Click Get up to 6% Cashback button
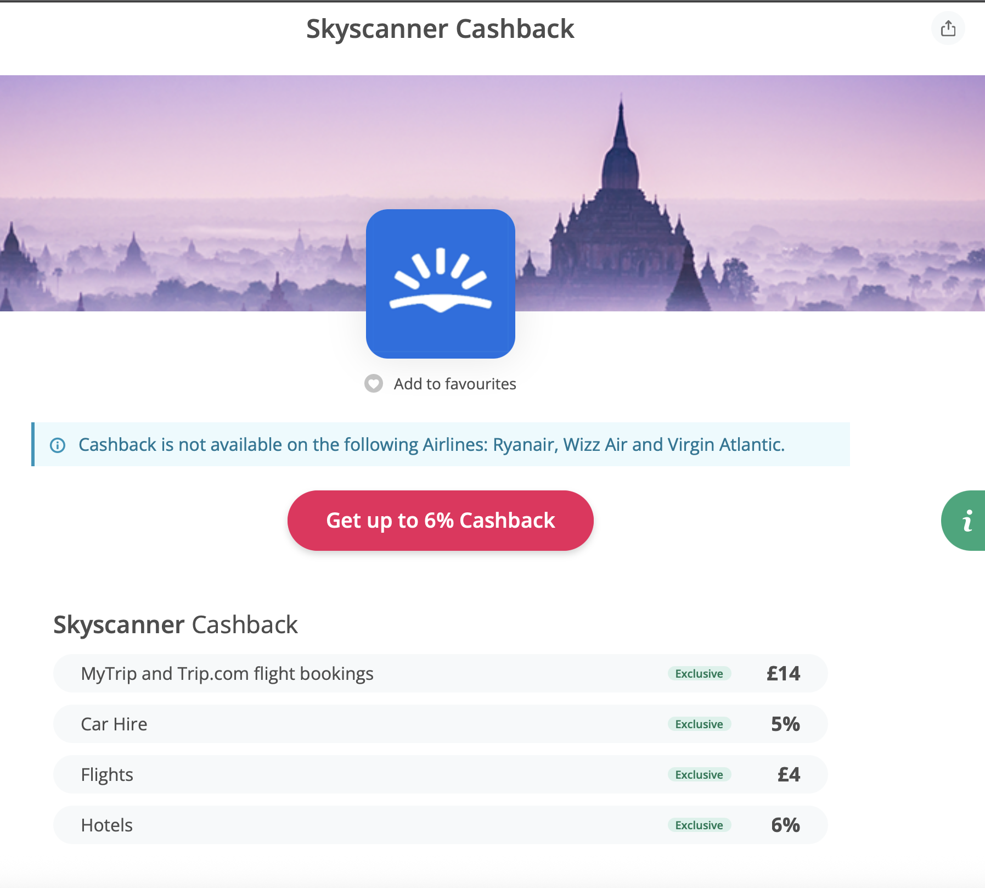This screenshot has height=888, width=985. [440, 521]
